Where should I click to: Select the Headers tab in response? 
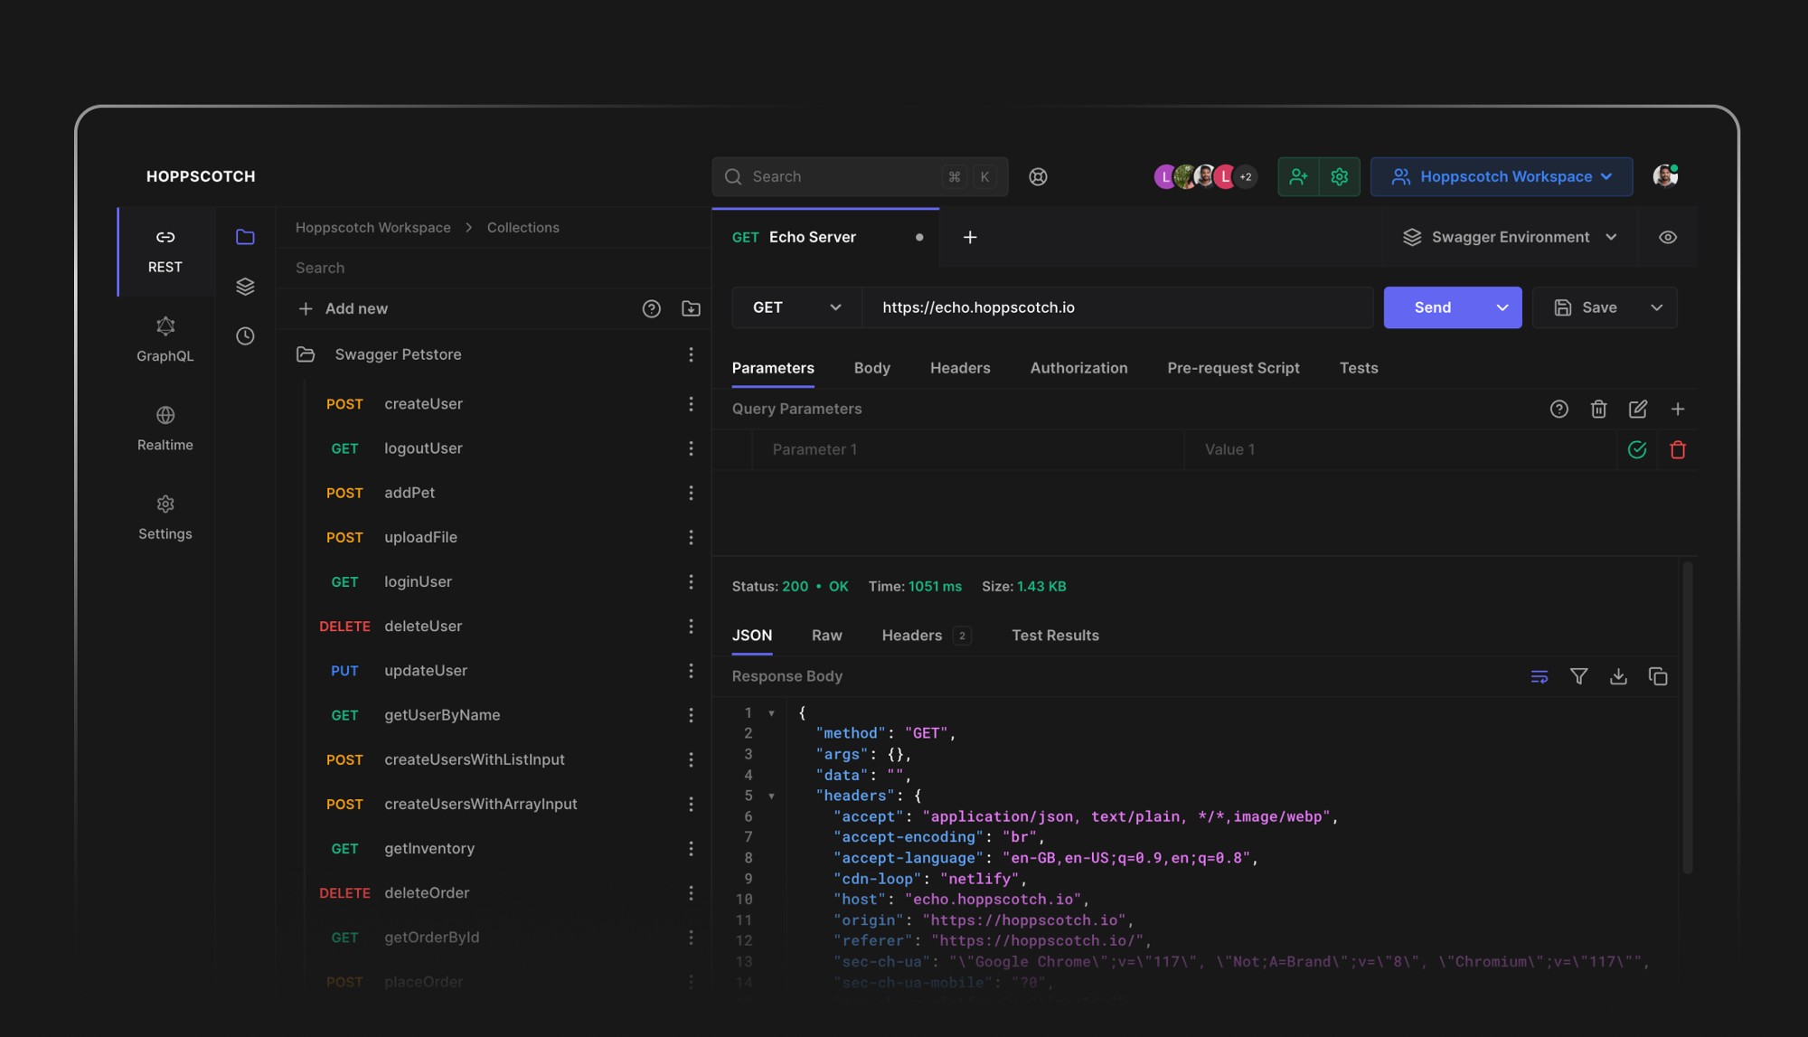pos(911,635)
